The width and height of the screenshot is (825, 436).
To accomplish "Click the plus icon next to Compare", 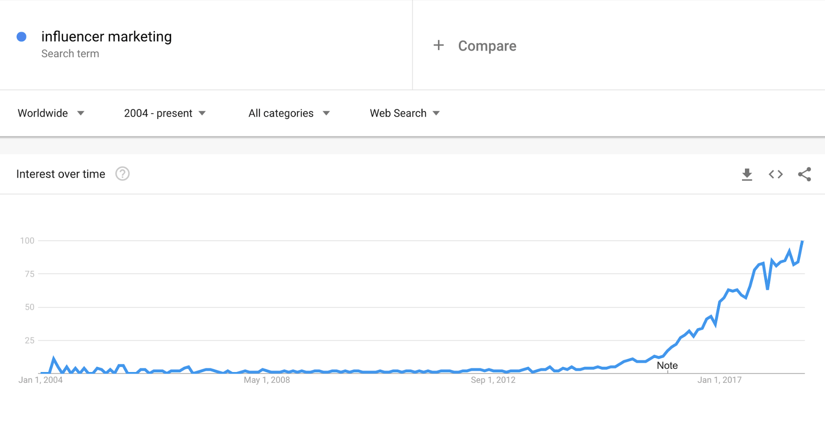I will (x=438, y=45).
